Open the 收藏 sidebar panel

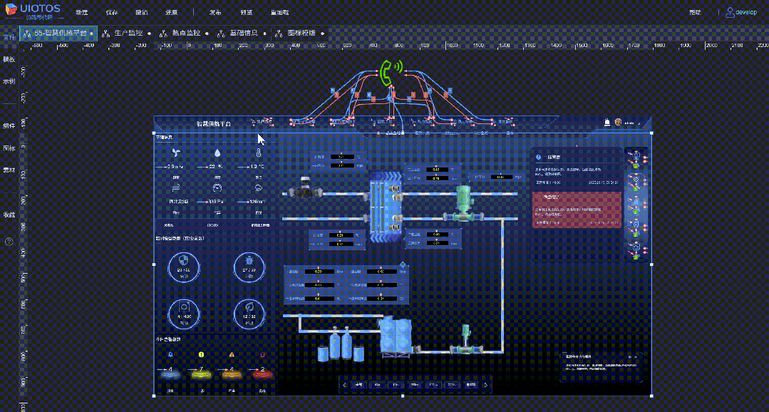point(9,215)
